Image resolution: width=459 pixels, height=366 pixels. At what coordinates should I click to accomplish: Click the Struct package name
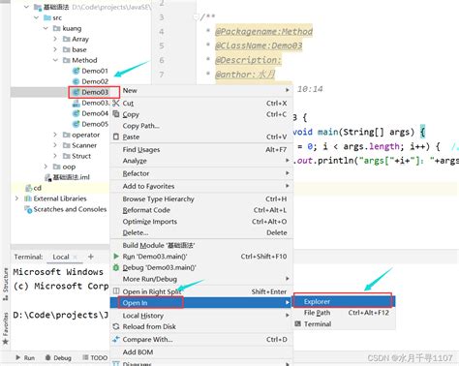pos(81,156)
